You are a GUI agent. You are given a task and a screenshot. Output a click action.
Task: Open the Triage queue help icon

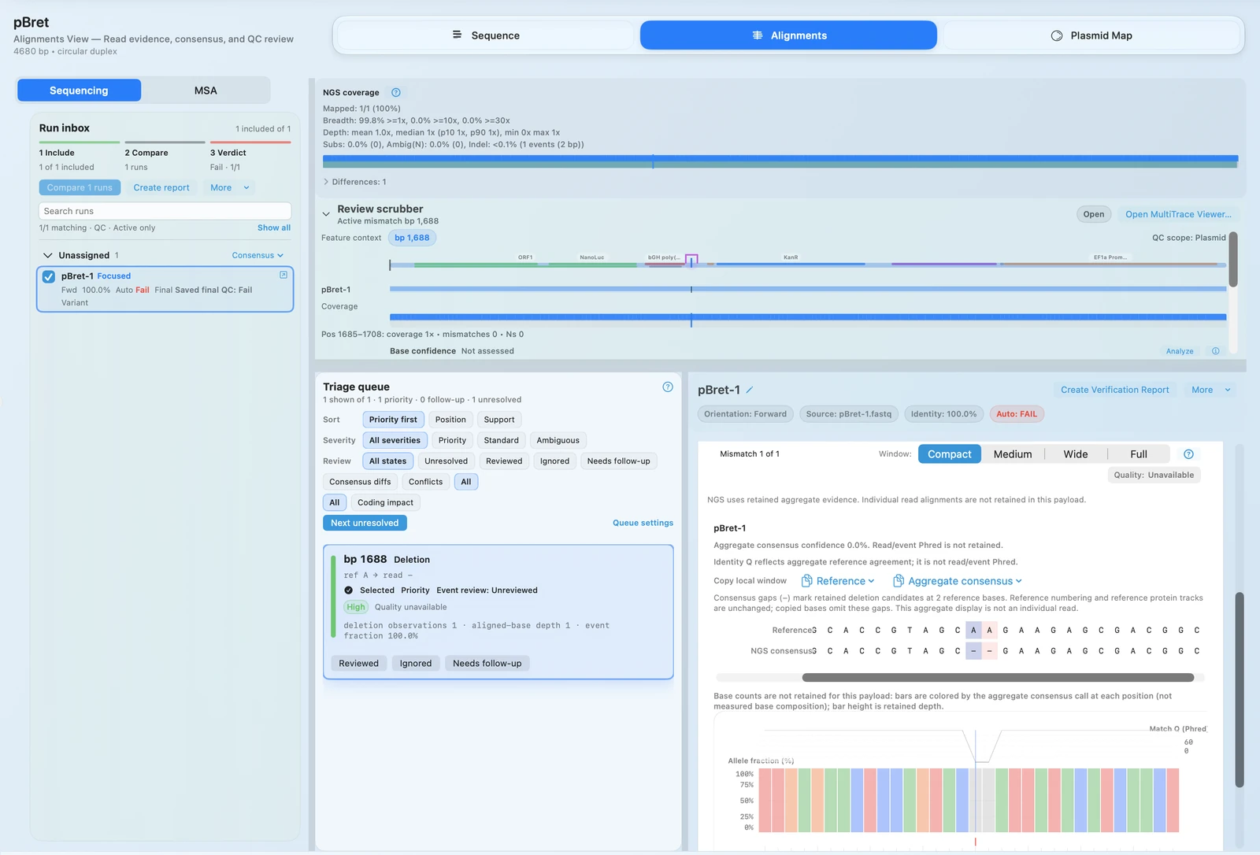coord(668,387)
